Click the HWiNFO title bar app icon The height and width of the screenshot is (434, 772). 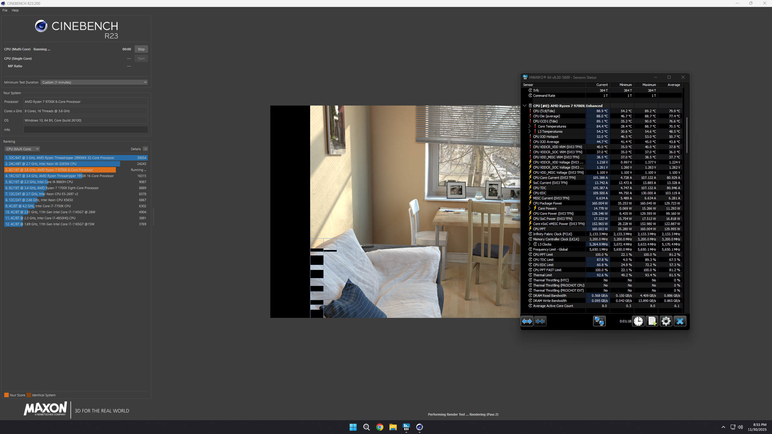coord(525,77)
